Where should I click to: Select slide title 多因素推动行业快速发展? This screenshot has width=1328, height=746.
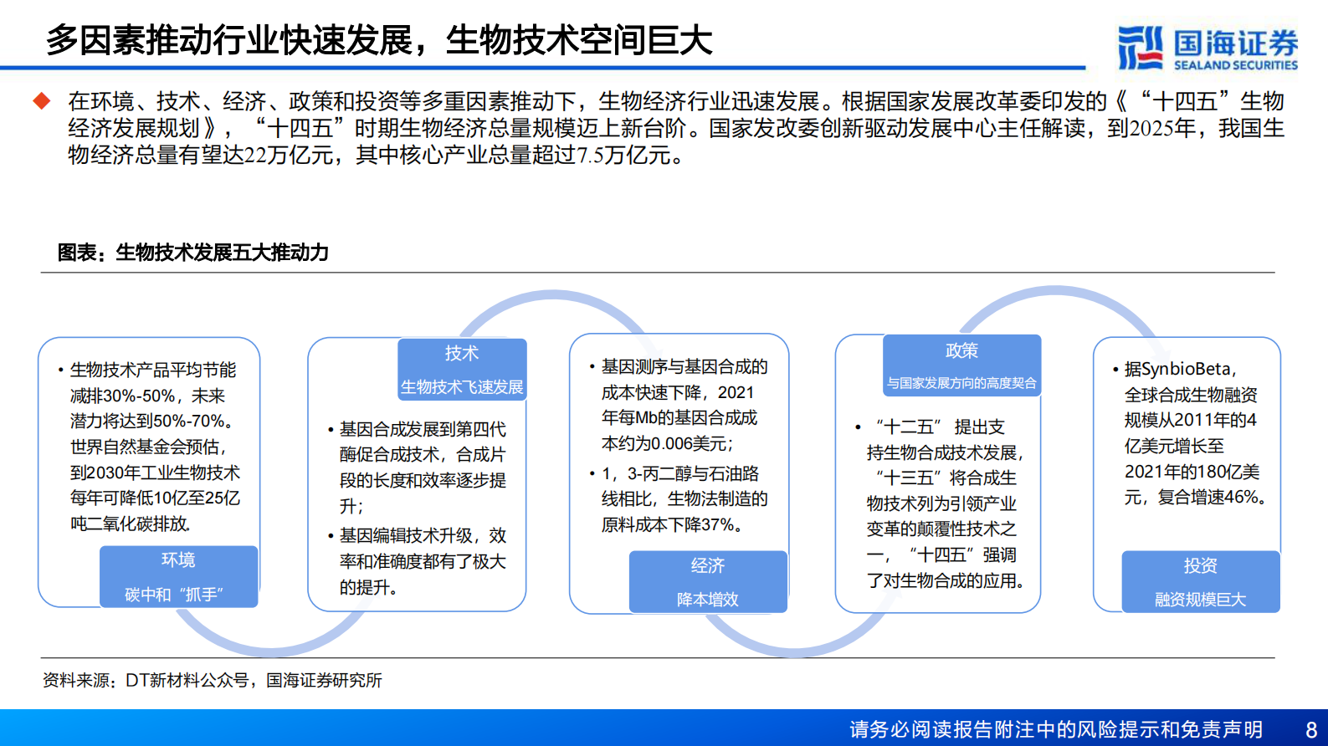tap(229, 40)
